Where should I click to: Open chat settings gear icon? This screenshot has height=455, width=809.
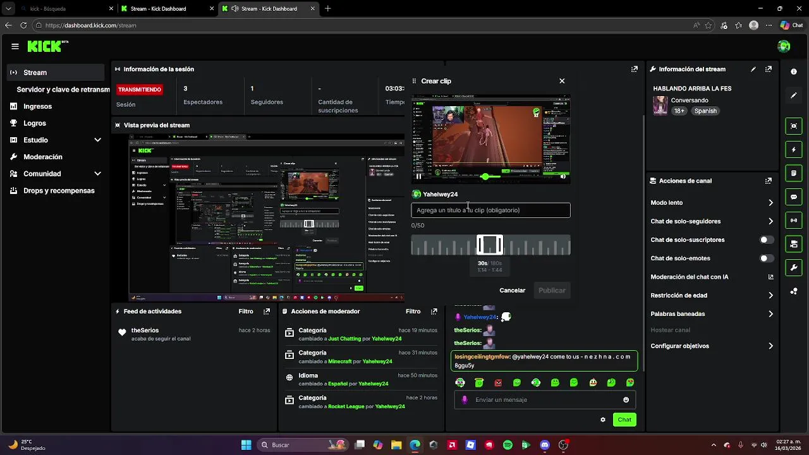tap(603, 420)
